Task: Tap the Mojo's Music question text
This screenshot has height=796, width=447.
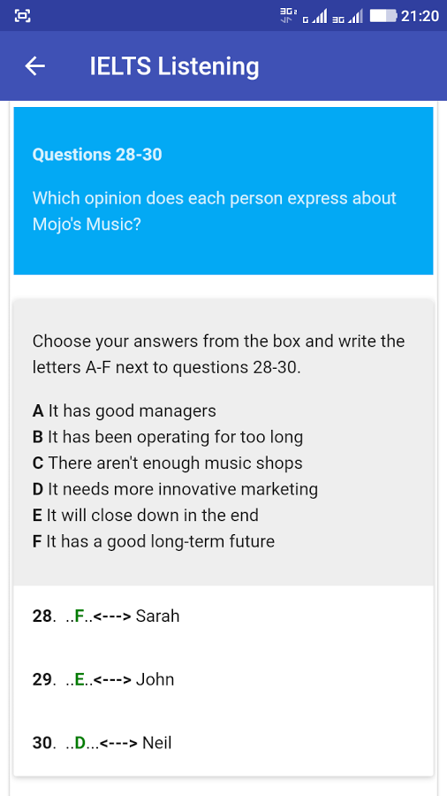Action: click(x=215, y=210)
